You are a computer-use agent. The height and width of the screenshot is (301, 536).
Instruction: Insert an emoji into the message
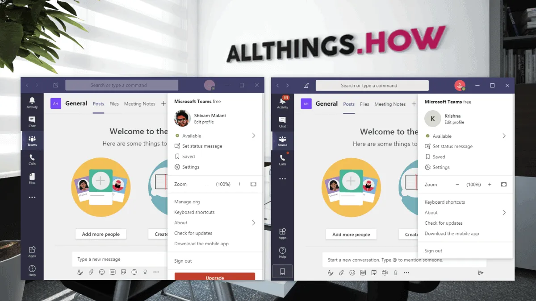click(x=101, y=272)
